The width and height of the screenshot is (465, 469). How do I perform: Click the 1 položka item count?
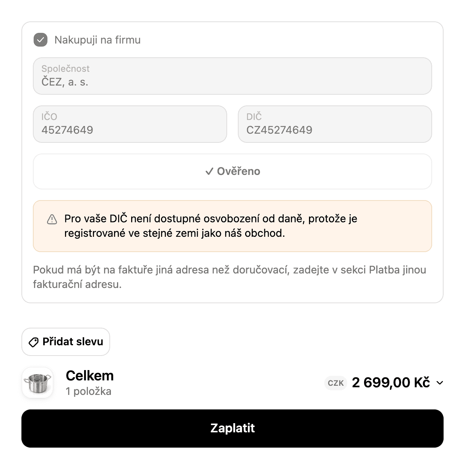[x=88, y=391]
